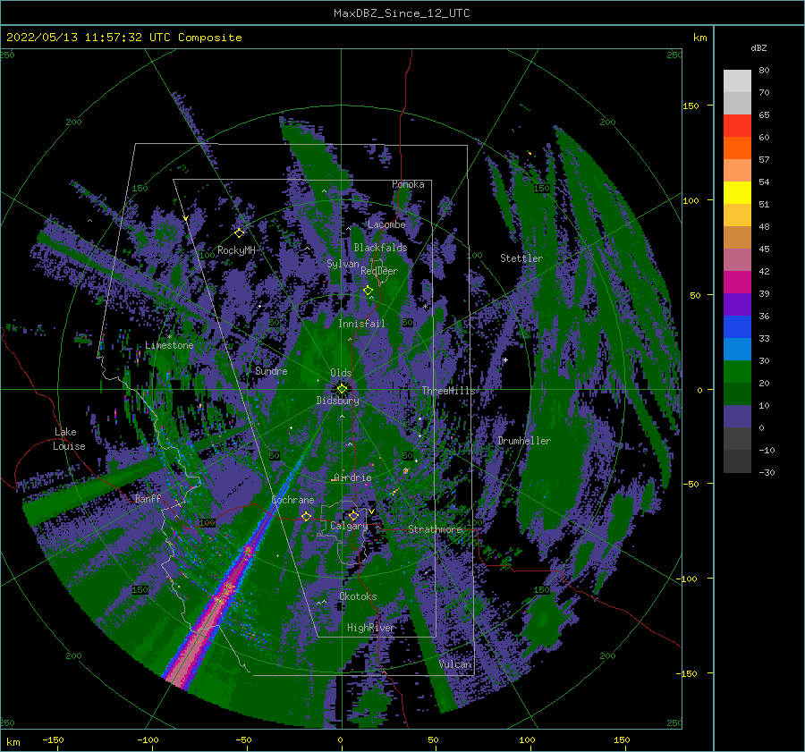The width and height of the screenshot is (805, 752).
Task: Select the red 60–65 dBZ legend swatch
Action: pyautogui.click(x=737, y=126)
